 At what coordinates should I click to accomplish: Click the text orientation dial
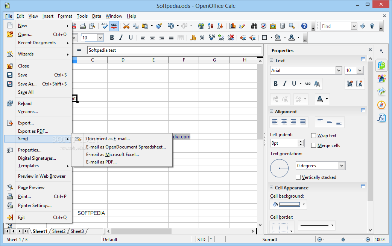(x=279, y=168)
